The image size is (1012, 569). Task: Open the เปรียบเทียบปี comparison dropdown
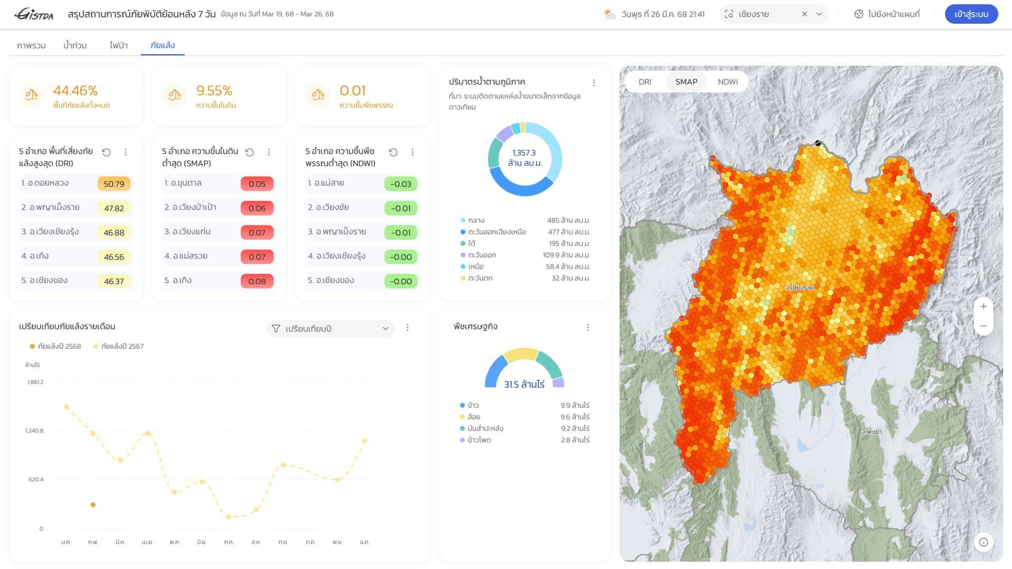coord(330,329)
